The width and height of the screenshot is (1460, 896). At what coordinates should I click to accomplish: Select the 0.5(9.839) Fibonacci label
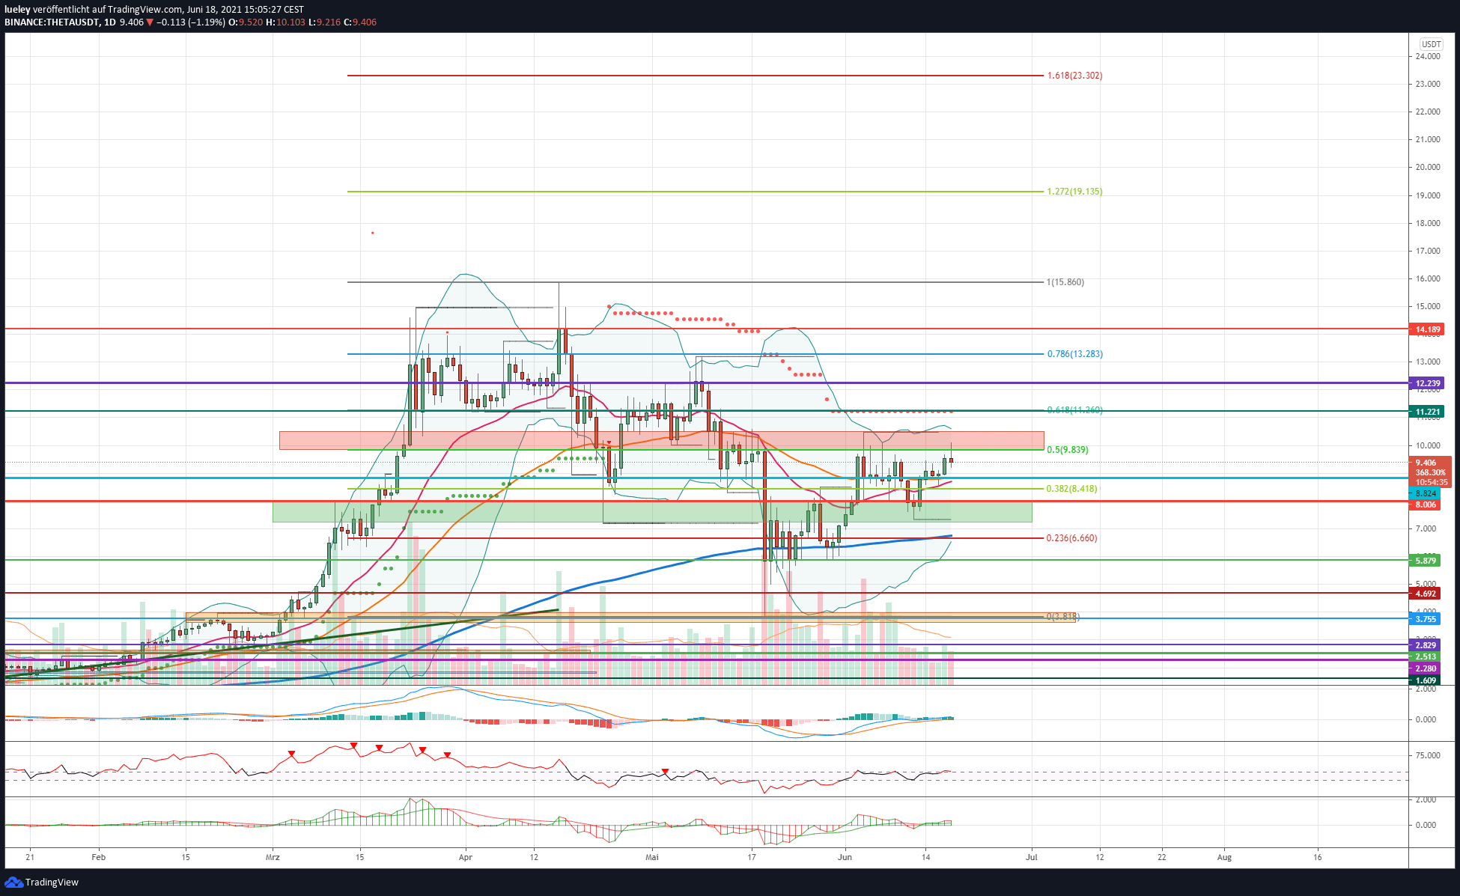1068,450
